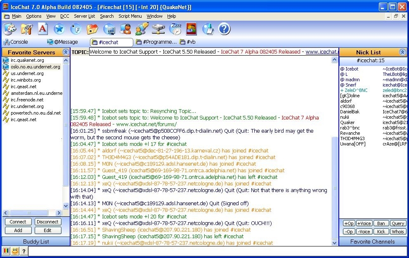Select nick Icebot in nick list
The width and height of the screenshot is (409, 258).
pyautogui.click(x=352, y=69)
